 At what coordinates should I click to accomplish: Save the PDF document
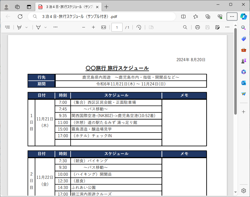(208, 27)
